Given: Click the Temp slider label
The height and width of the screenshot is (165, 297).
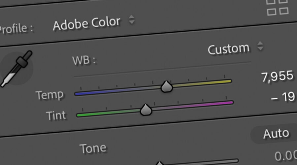Looking at the screenshot, I should click(x=50, y=95).
